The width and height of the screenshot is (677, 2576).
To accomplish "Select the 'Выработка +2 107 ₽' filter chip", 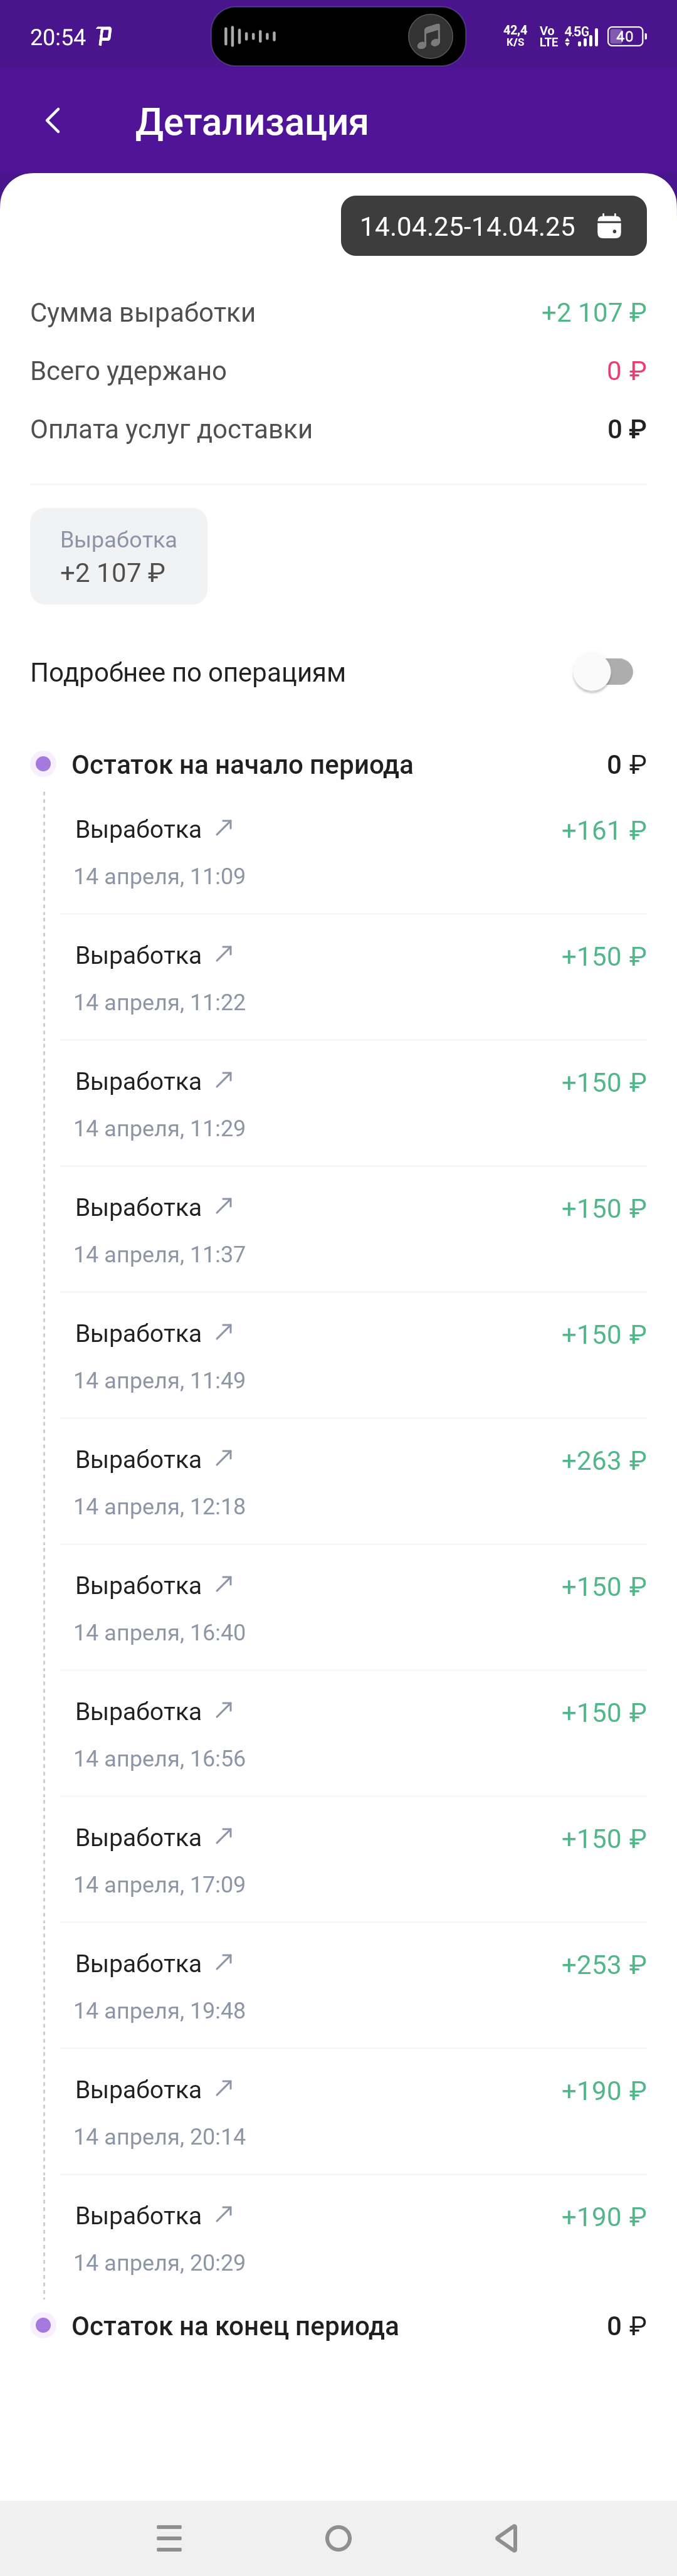I will [x=119, y=556].
